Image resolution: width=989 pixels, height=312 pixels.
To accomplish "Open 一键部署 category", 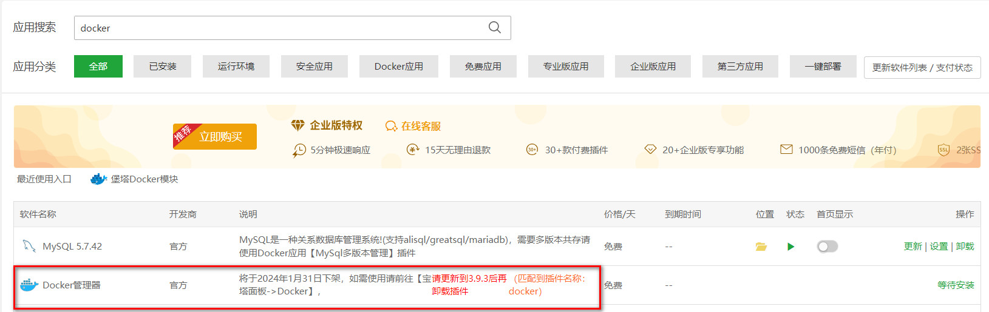I will point(823,66).
